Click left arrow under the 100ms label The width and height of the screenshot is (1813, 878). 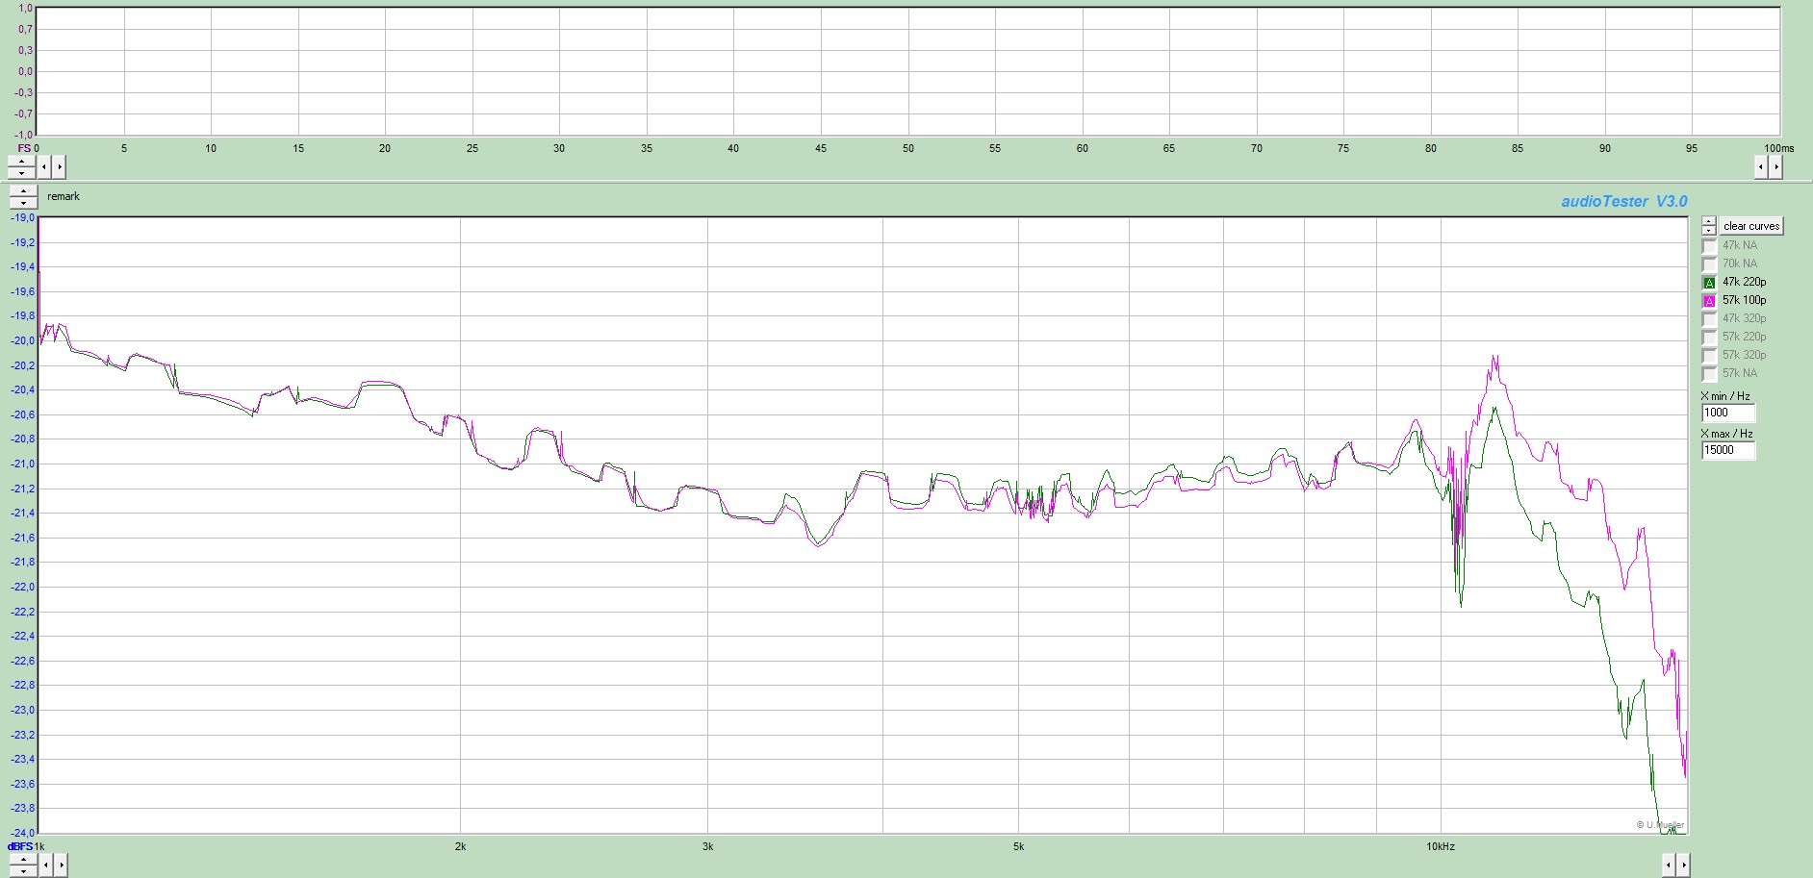(1761, 167)
